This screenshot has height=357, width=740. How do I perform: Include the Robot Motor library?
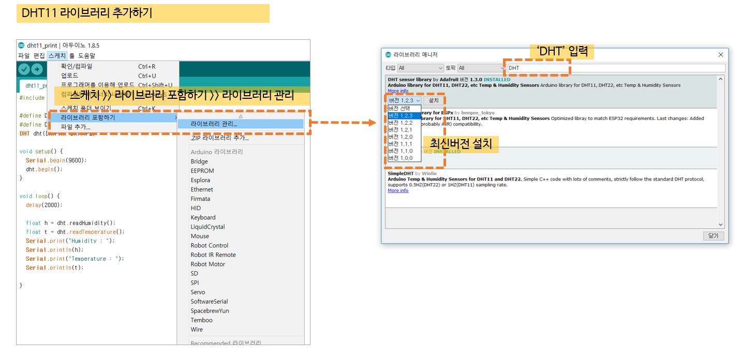[208, 264]
